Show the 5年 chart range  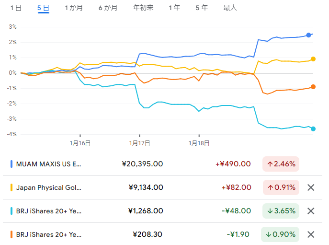click(x=202, y=8)
